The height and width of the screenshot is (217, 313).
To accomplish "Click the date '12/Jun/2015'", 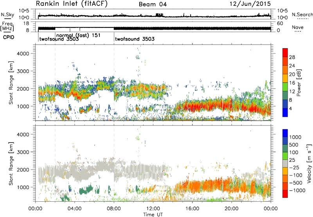I will (250, 4).
